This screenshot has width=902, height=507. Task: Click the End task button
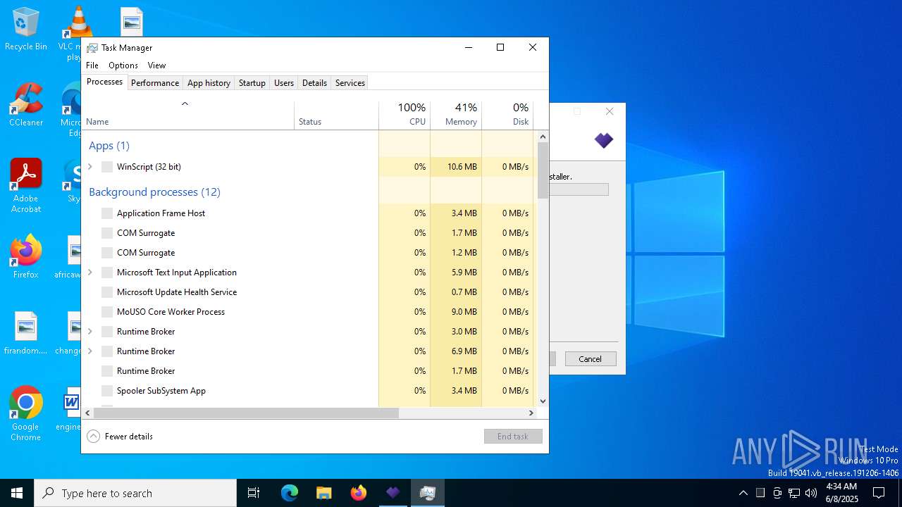pyautogui.click(x=513, y=437)
